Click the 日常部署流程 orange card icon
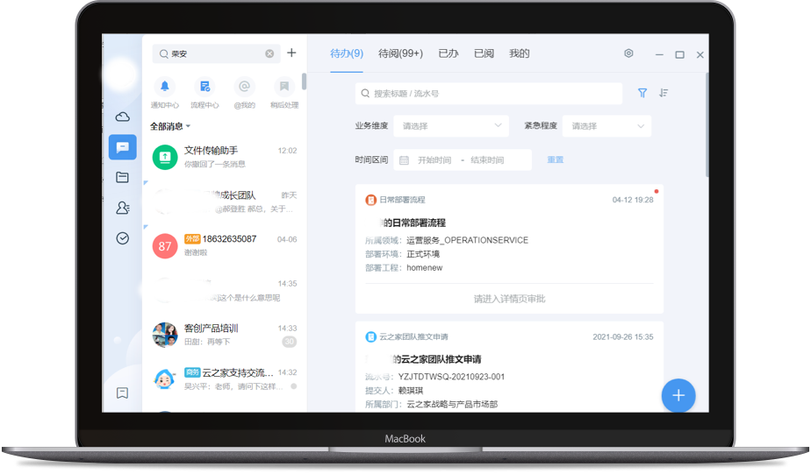The height and width of the screenshot is (474, 811). 371,200
